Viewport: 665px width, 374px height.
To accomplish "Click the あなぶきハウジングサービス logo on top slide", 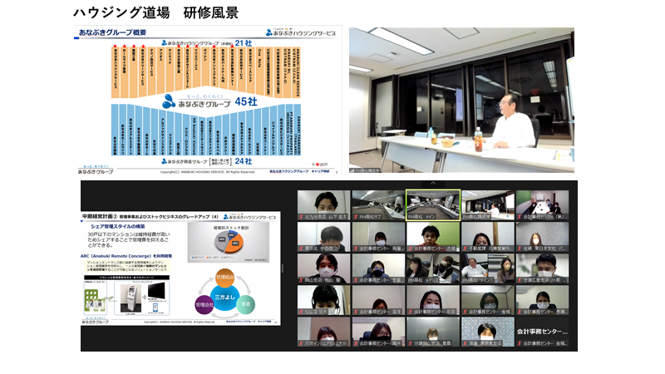I will [302, 32].
